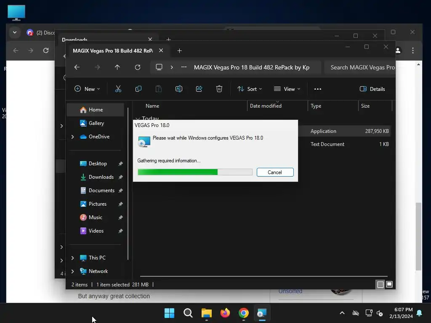431x323 pixels.
Task: Click the Delete trash icon
Action: (x=219, y=89)
